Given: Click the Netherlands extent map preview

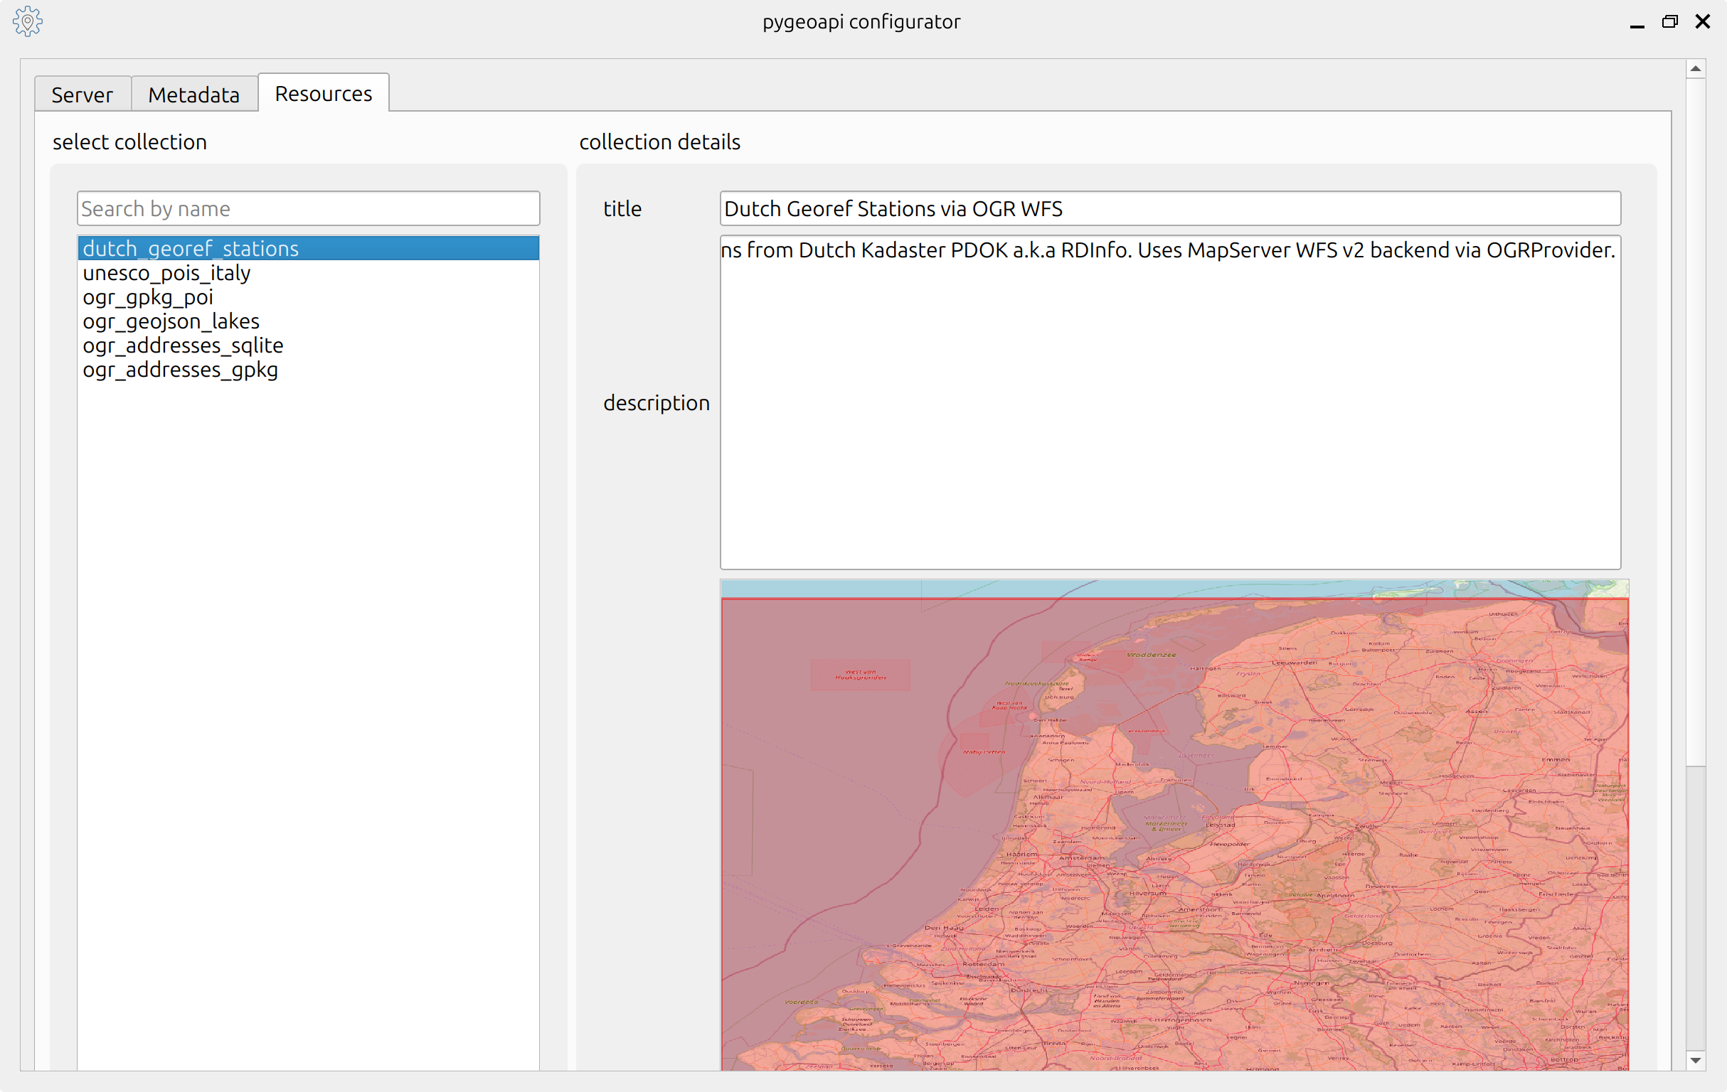Looking at the screenshot, I should point(1174,825).
